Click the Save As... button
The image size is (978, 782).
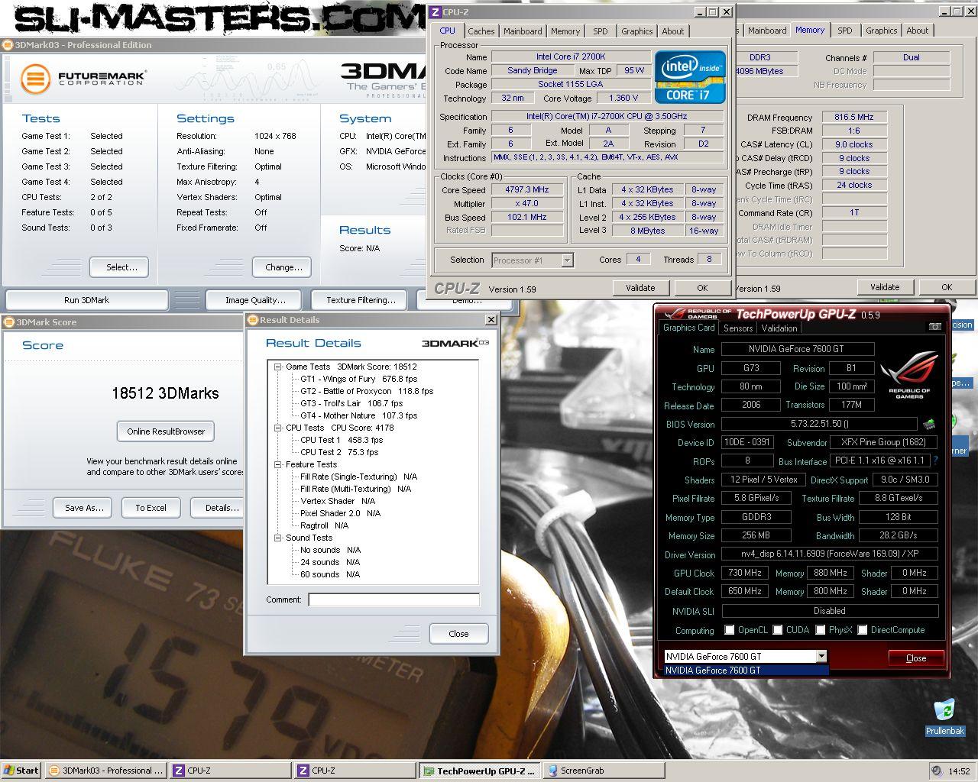click(x=84, y=508)
